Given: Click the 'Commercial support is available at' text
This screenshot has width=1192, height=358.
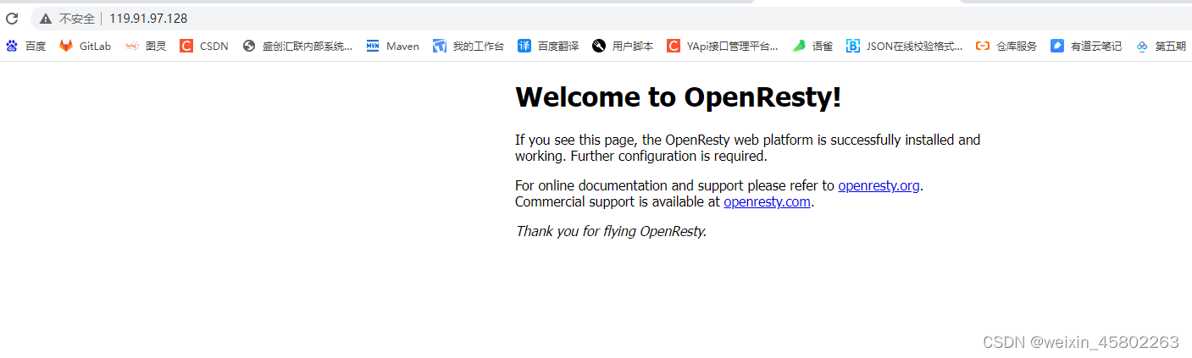Looking at the screenshot, I should pos(618,202).
